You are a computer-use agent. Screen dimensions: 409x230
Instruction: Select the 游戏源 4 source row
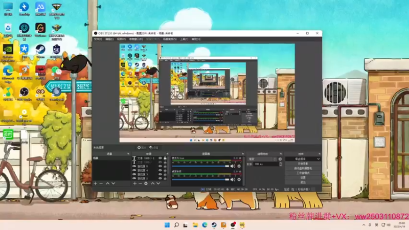coord(149,170)
